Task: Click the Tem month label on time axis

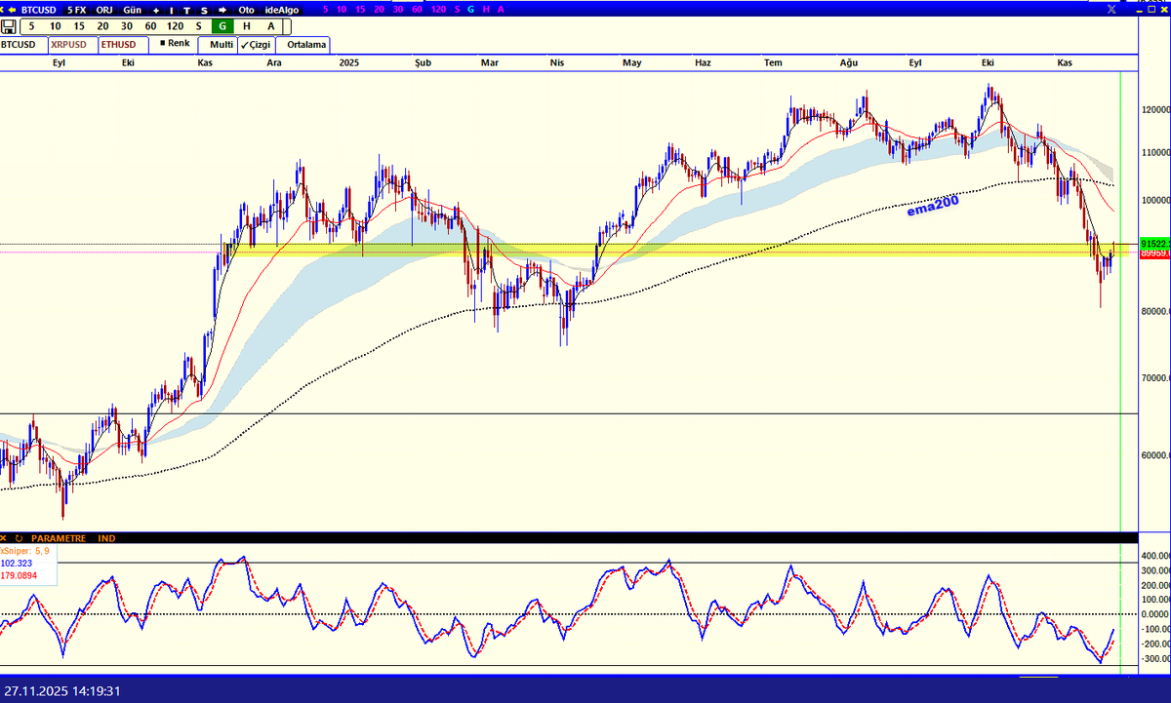Action: coord(773,62)
